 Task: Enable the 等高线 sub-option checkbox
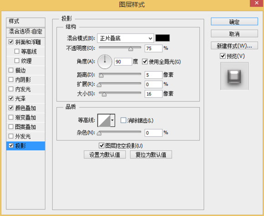tap(17, 51)
